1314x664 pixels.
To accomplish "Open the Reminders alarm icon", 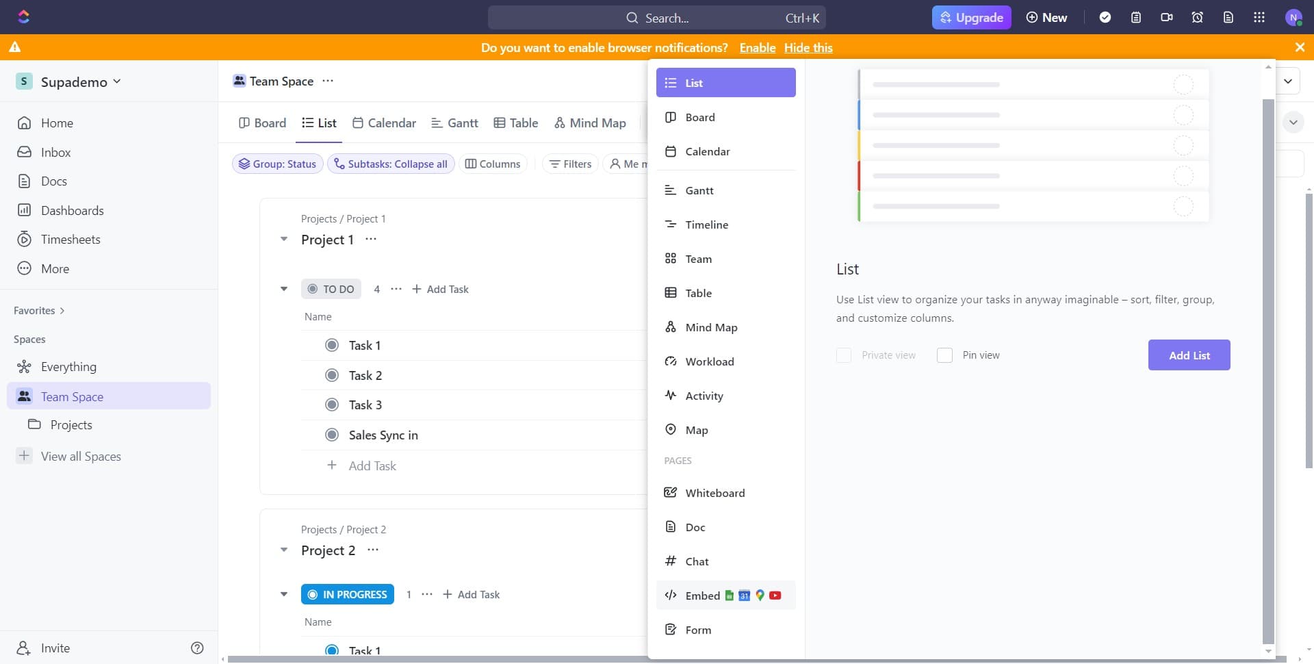I will tap(1197, 17).
